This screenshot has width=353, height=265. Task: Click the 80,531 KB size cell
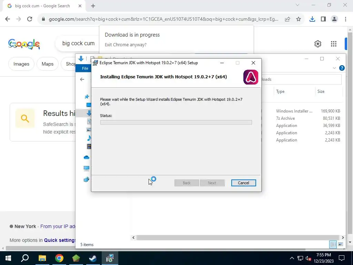click(331, 118)
